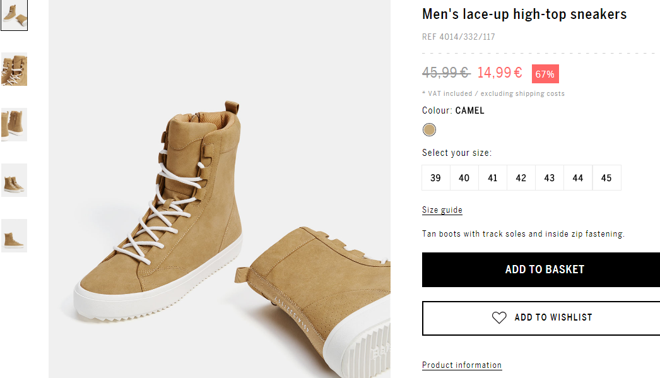Click the Add to Wishlist button
This screenshot has width=660, height=378.
tap(541, 318)
